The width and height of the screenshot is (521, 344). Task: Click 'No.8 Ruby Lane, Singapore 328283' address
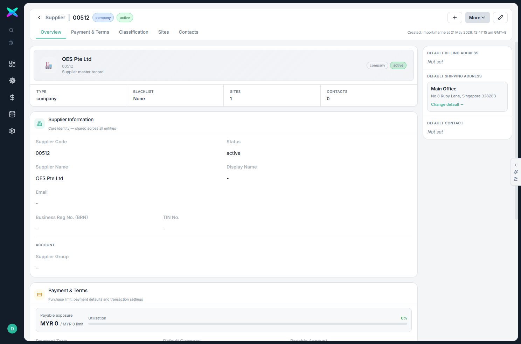point(463,96)
